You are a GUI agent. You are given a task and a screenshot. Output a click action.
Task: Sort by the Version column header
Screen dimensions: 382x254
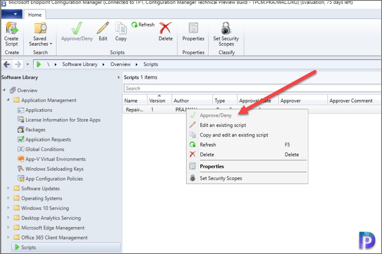[159, 101]
